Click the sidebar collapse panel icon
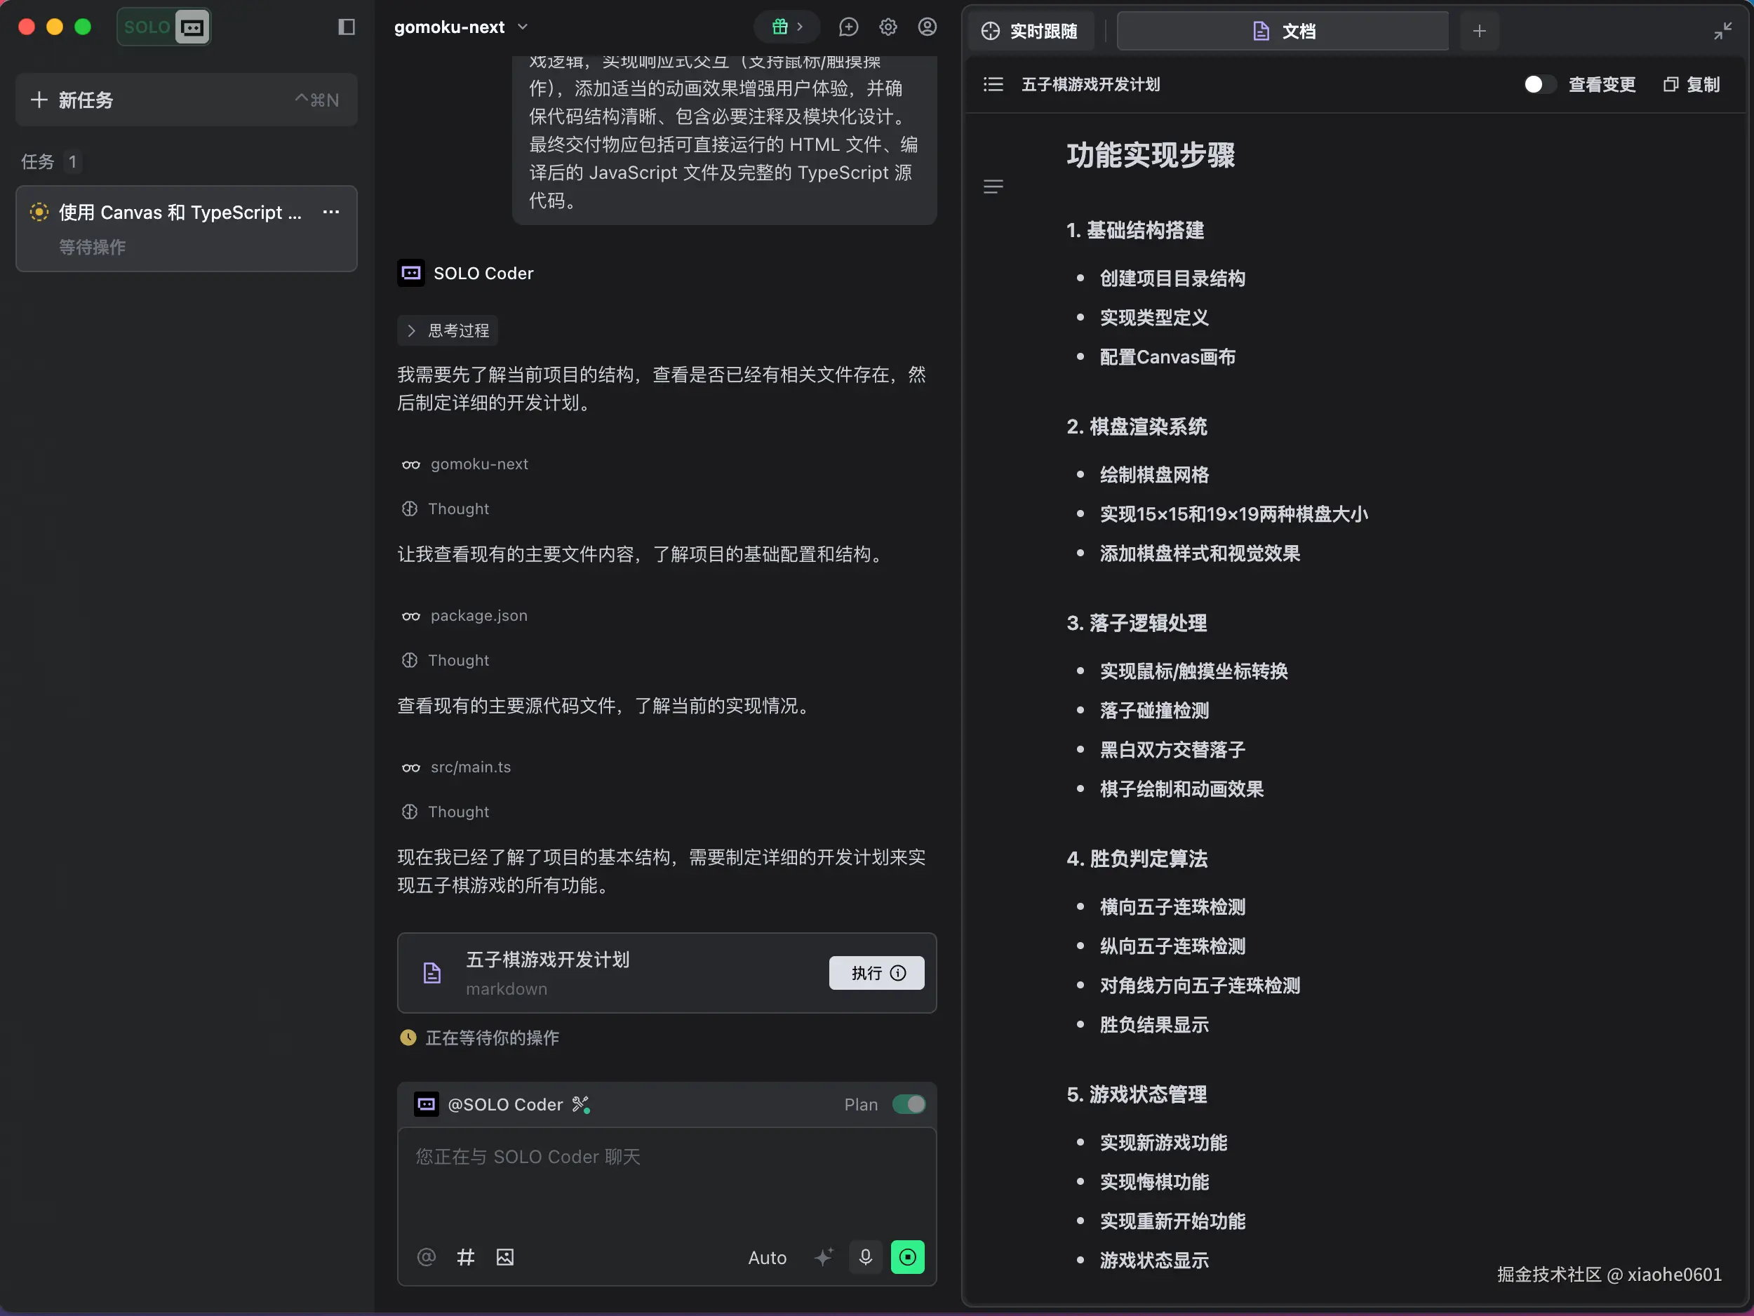The image size is (1754, 1316). (347, 27)
